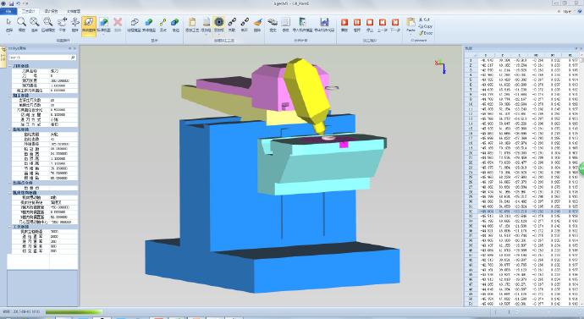
Task: Pause the machining simulation
Action: 357,25
